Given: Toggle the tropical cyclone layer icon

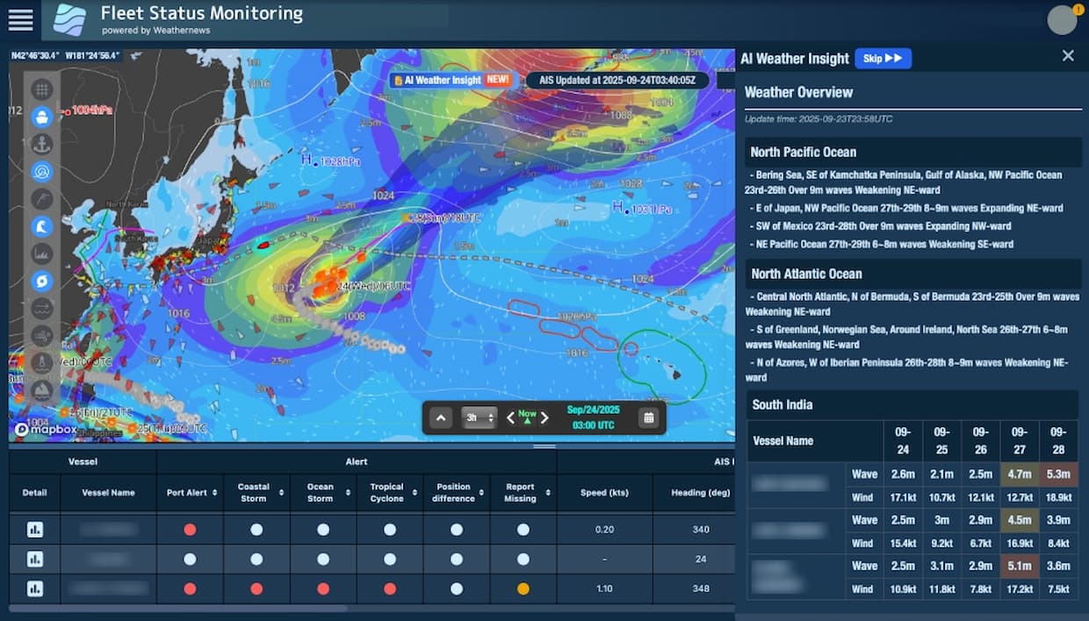Looking at the screenshot, I should [42, 282].
